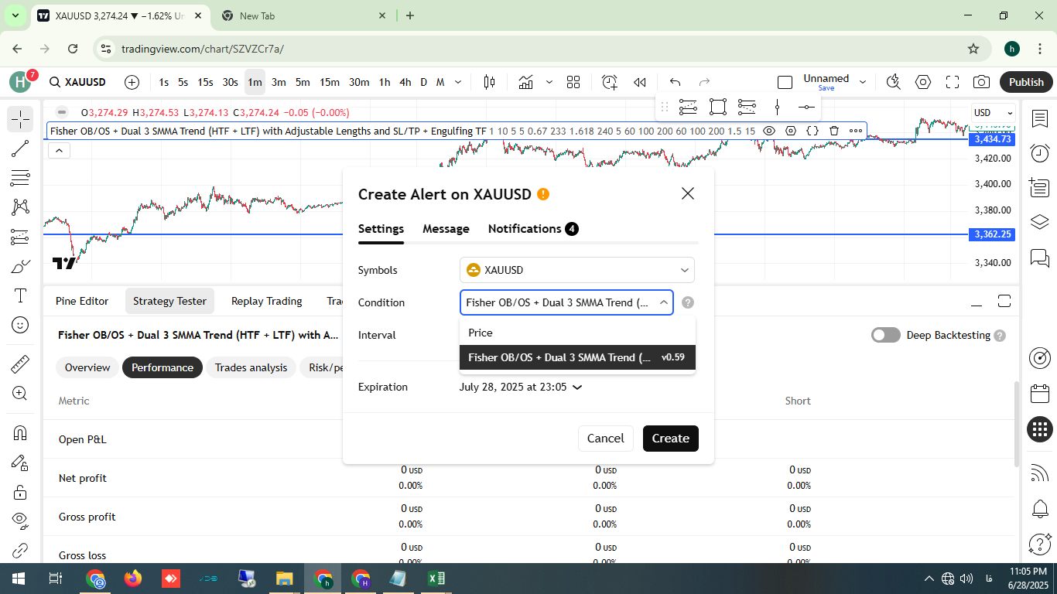1057x594 pixels.
Task: Hide all drawings using the eye icon
Action: pyautogui.click(x=20, y=521)
